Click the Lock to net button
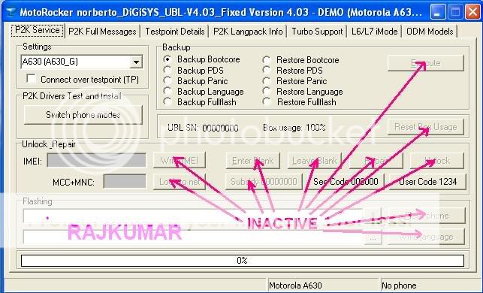The width and height of the screenshot is (483, 293). tap(180, 182)
